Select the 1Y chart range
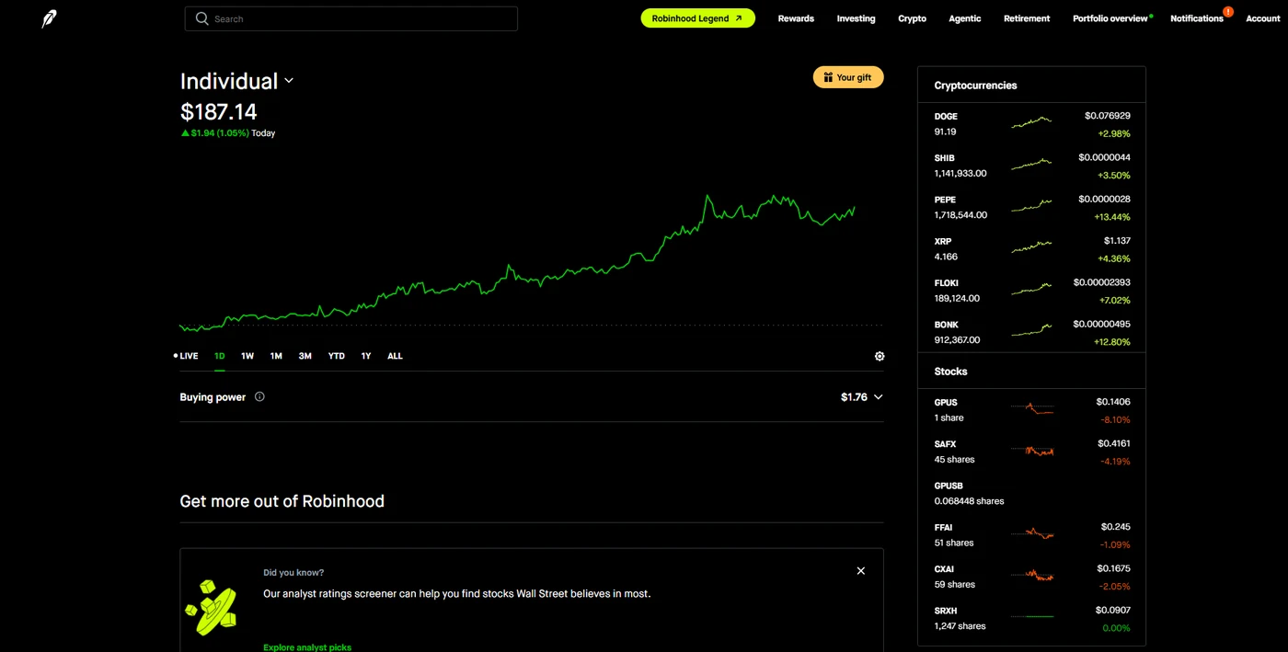Viewport: 1288px width, 652px height. pos(366,356)
